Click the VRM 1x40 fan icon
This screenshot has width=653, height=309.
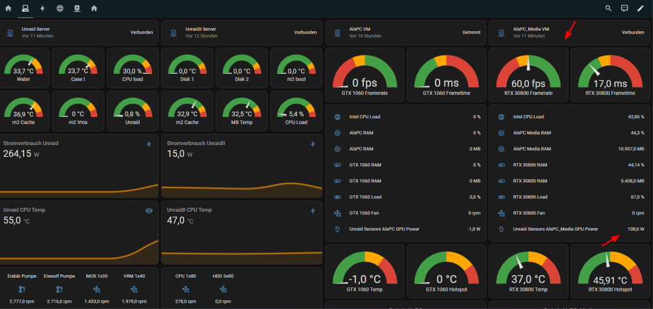point(134,289)
